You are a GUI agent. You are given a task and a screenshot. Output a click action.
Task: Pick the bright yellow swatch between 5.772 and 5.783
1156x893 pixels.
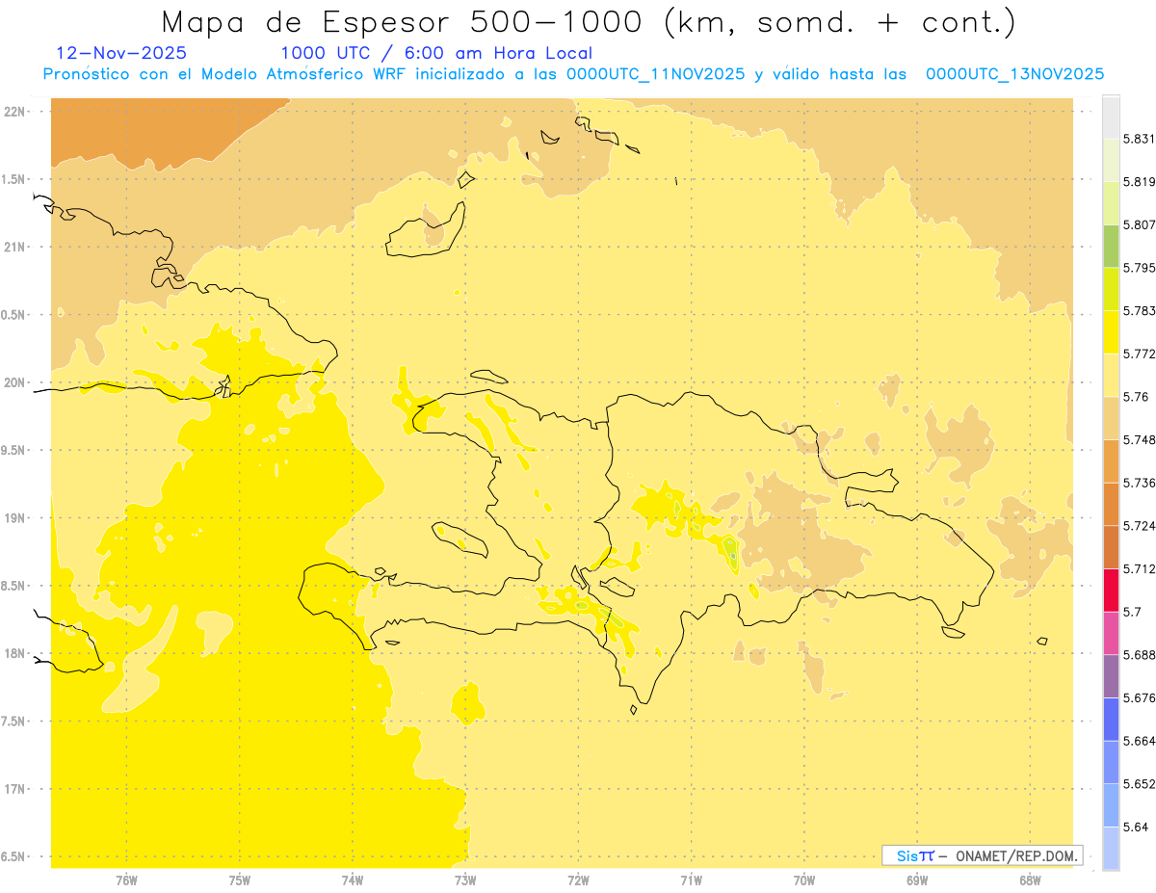[1111, 332]
